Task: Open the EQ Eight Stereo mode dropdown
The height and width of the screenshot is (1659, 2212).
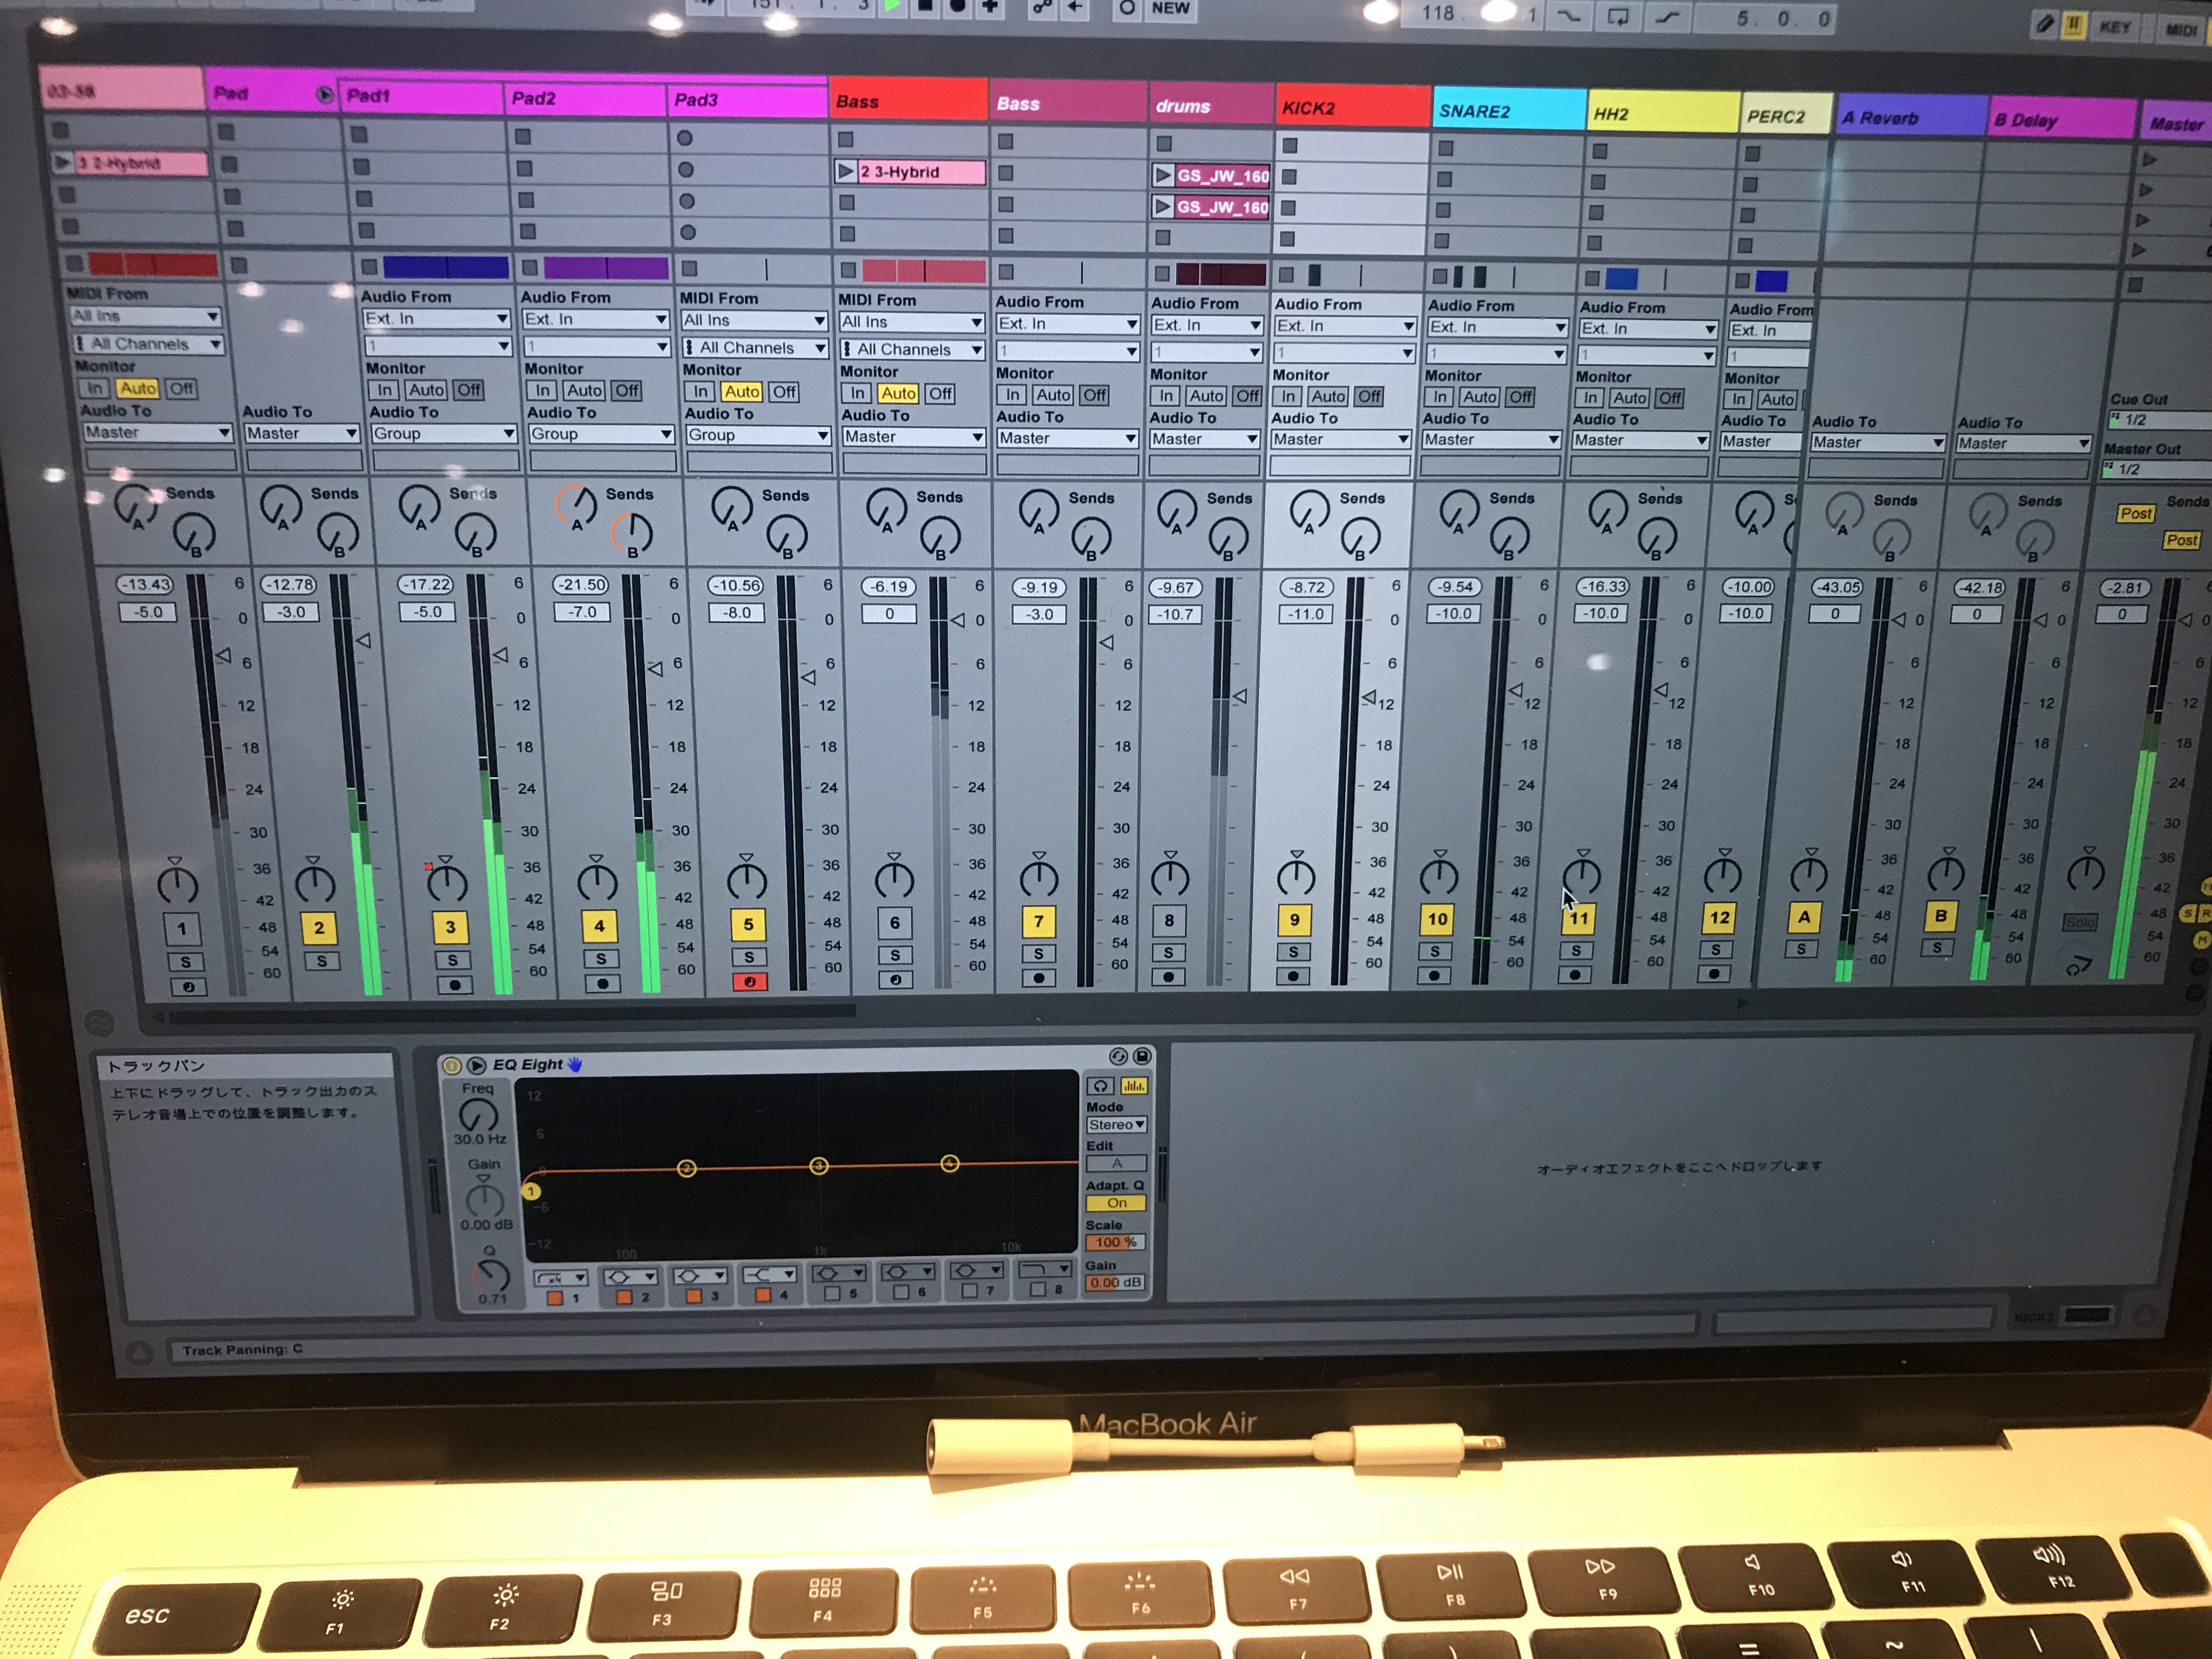Action: tap(1116, 1125)
